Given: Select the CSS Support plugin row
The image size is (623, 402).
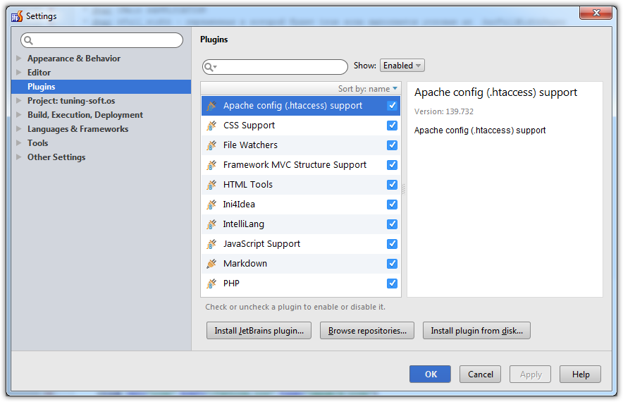Looking at the screenshot, I should coord(301,126).
